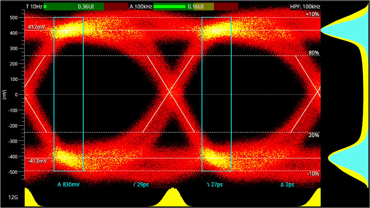The width and height of the screenshot is (370, 208).
Task: Click the cyan voltage histogram on right side
Action: pyautogui.click(x=347, y=94)
